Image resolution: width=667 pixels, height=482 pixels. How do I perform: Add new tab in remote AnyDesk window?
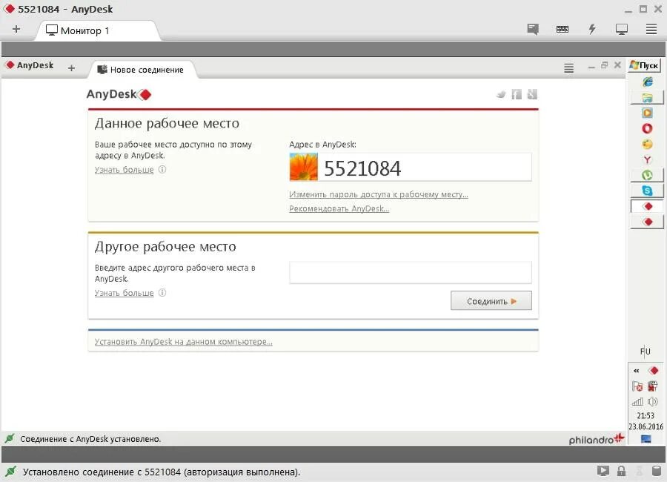click(71, 67)
